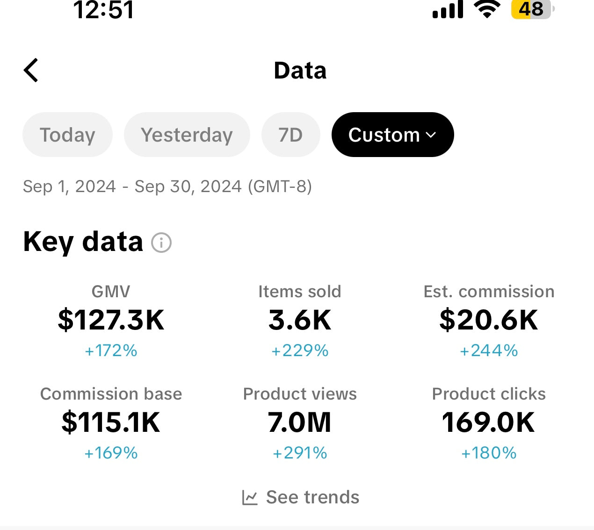Tap the battery indicator showing 48

[532, 9]
